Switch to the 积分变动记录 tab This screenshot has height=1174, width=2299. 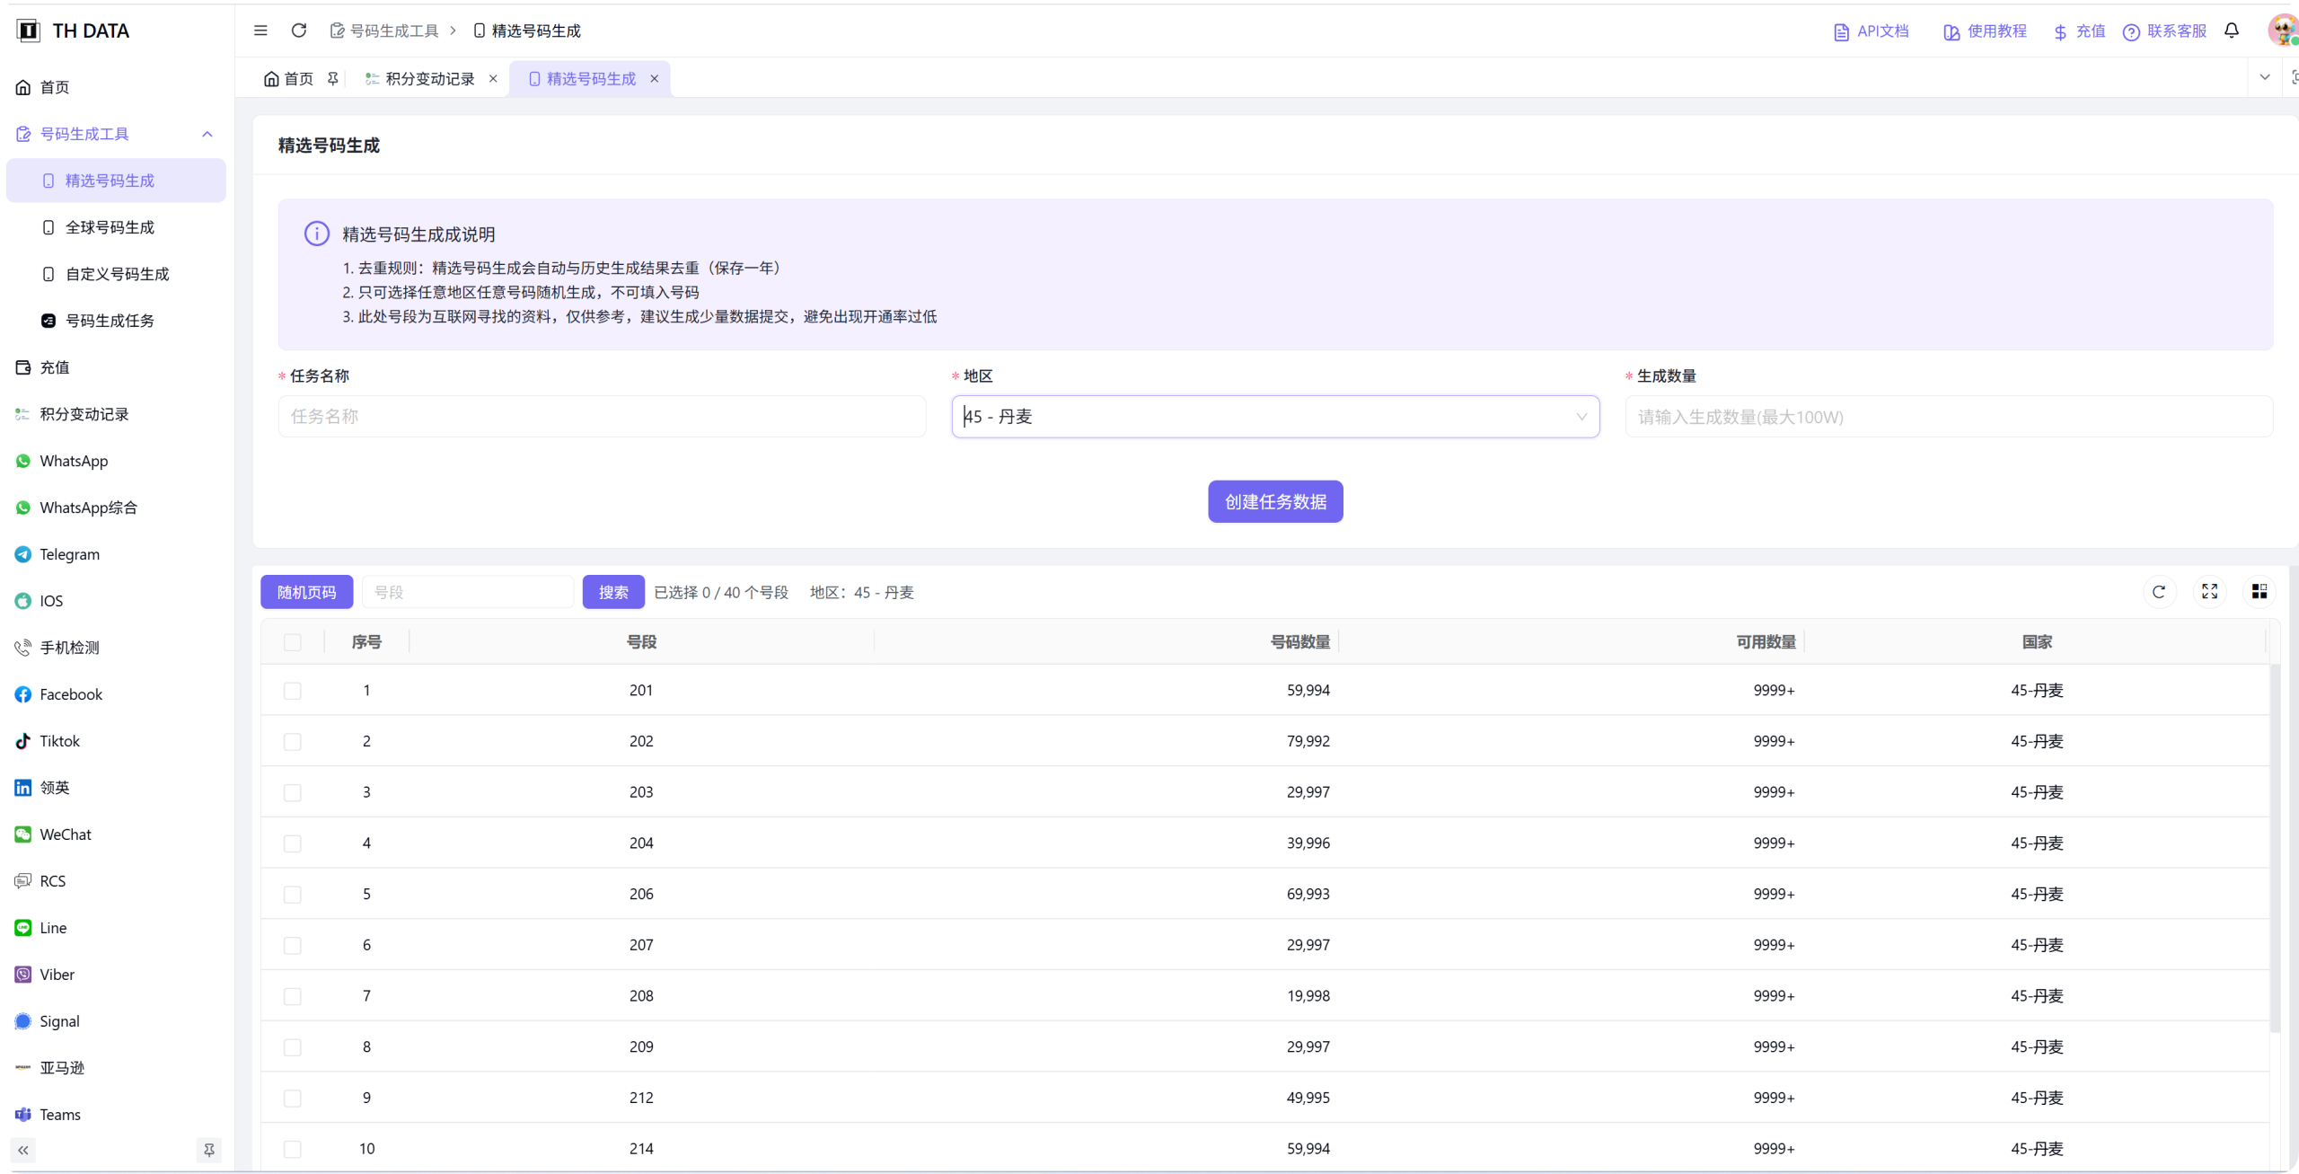pos(429,79)
